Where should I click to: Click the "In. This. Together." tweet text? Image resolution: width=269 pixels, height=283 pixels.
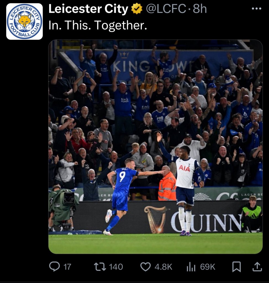pyautogui.click(x=98, y=25)
